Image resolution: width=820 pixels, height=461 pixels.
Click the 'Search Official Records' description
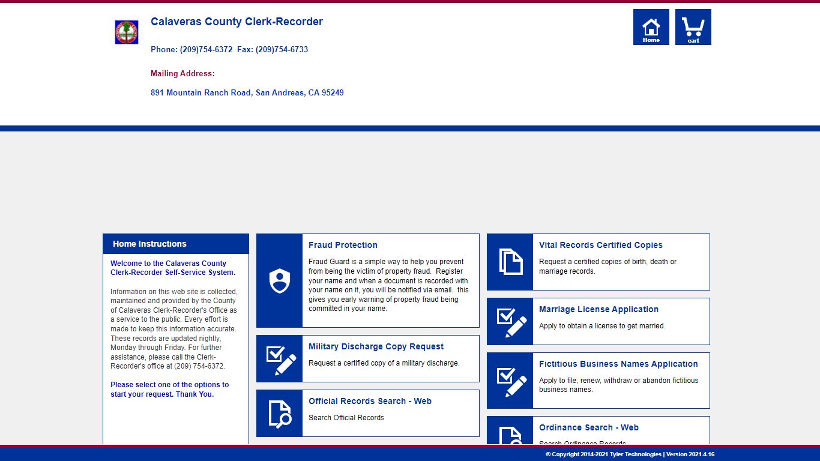346,418
